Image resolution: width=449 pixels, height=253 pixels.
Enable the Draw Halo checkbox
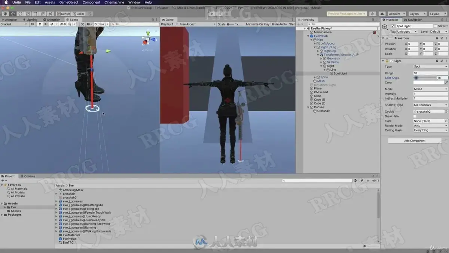[415, 116]
